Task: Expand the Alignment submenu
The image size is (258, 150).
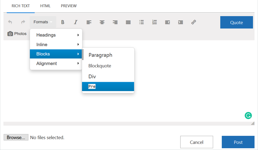Action: click(x=56, y=64)
